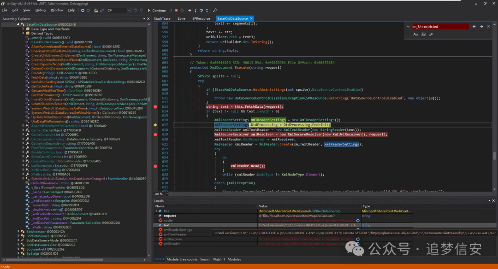Select the Execute(string) method in the tree
The width and height of the screenshot is (498, 269).
[64, 73]
